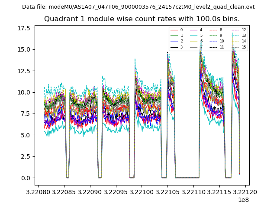
Task: Click the plot title about Quadrant 1
Action: point(142,19)
